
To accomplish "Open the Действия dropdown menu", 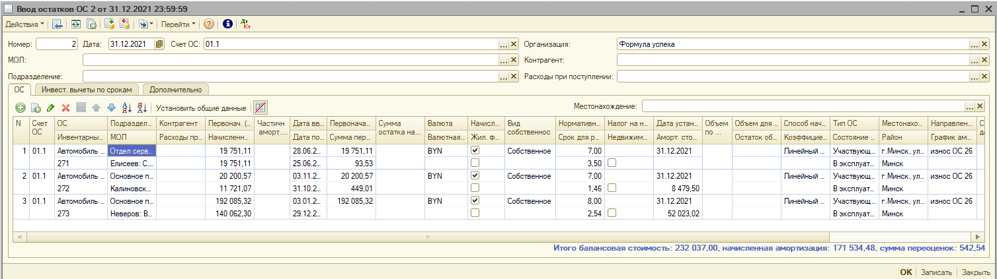I will (x=25, y=24).
